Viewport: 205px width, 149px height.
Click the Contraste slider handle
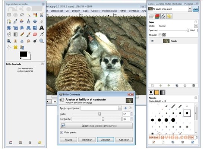click(x=103, y=119)
